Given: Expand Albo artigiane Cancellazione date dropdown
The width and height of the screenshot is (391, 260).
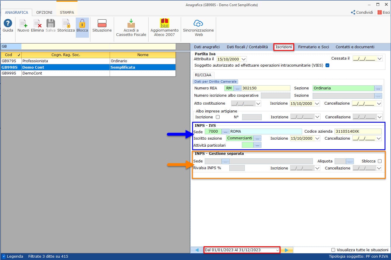Looking at the screenshot, I should coord(379,117).
